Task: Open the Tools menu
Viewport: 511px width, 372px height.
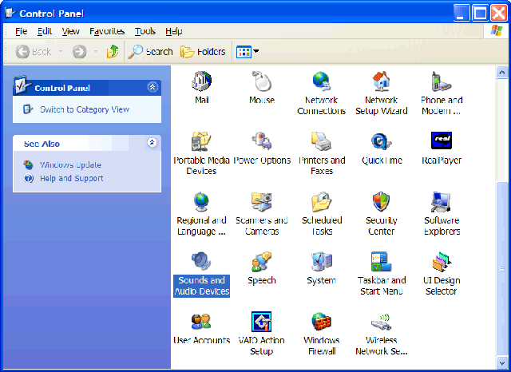Action: coord(145,31)
